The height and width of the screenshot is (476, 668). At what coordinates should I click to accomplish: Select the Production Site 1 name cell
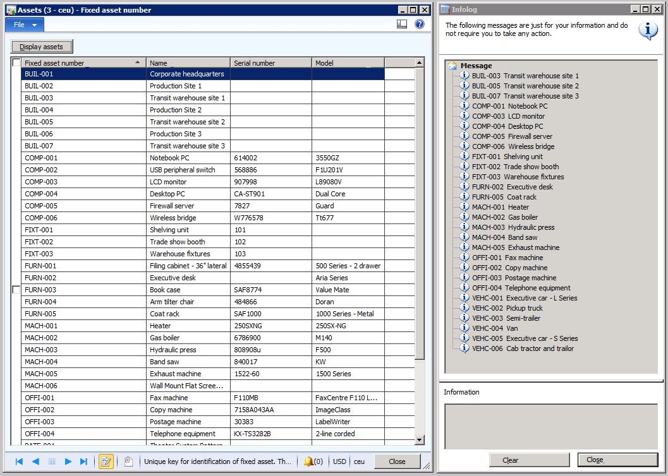(x=188, y=86)
